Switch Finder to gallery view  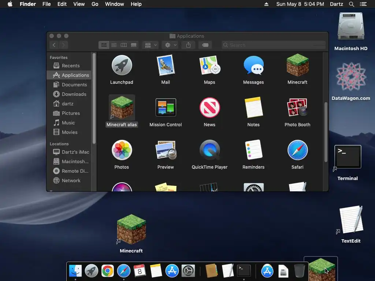pyautogui.click(x=134, y=45)
